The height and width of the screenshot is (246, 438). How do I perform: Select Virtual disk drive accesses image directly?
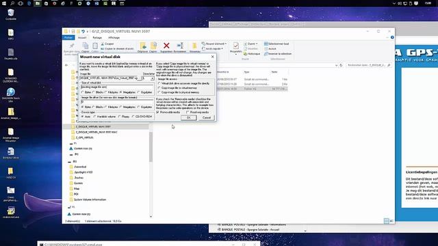pyautogui.click(x=159, y=83)
